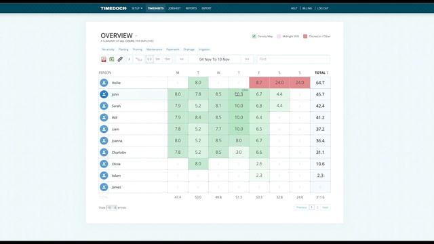Screen dimensions: 434x244
Task: Go to previous week with << arrow
Action: coord(182,59)
